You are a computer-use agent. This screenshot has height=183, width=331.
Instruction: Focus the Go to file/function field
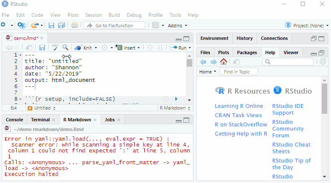coord(115,25)
